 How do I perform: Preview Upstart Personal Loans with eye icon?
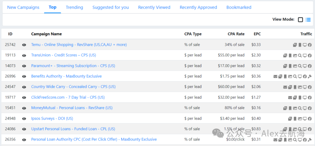[24, 129]
